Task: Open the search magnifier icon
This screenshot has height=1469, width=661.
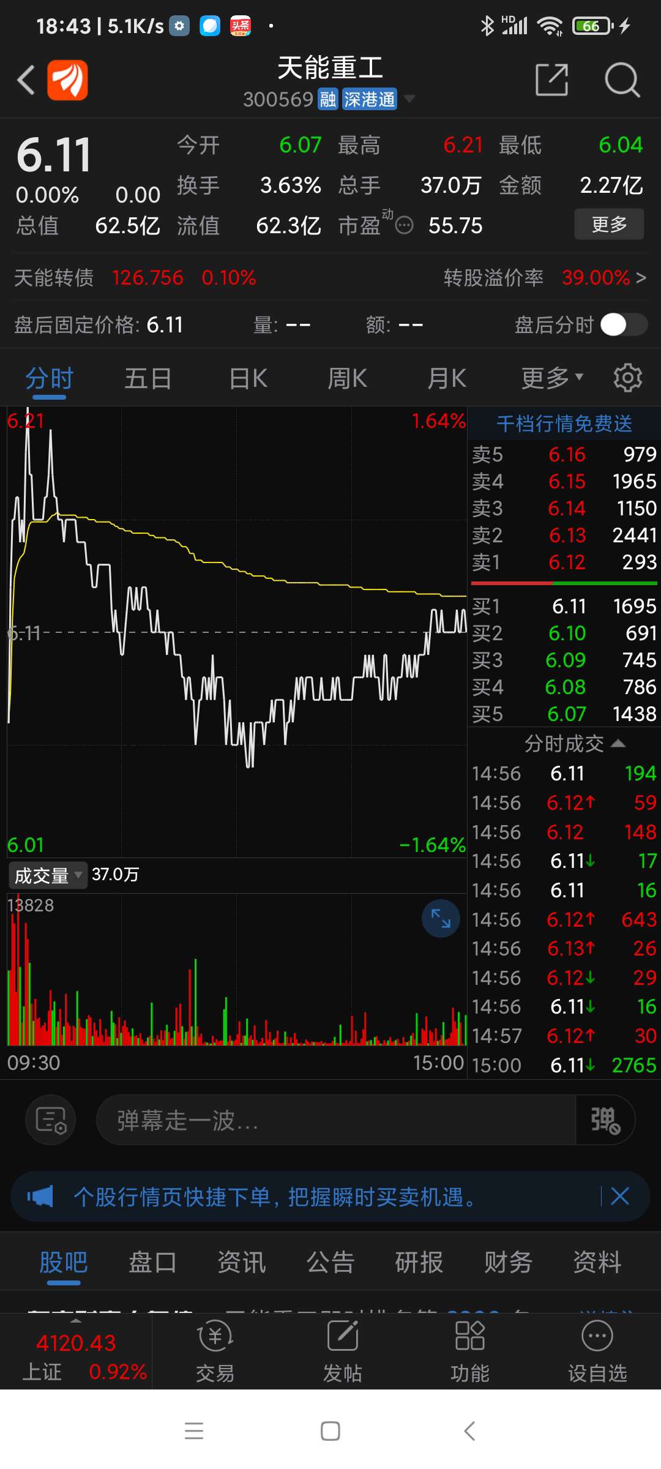Action: tap(622, 80)
